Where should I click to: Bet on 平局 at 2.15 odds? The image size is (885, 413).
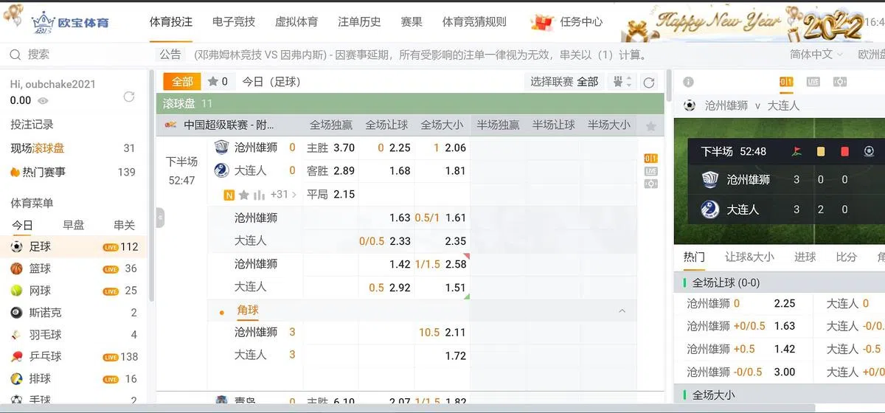click(x=330, y=194)
